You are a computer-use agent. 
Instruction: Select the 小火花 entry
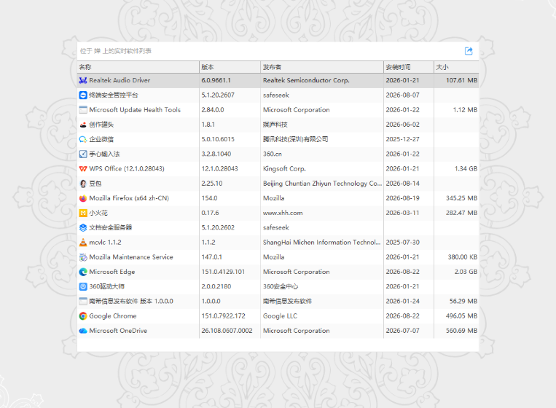click(x=98, y=213)
